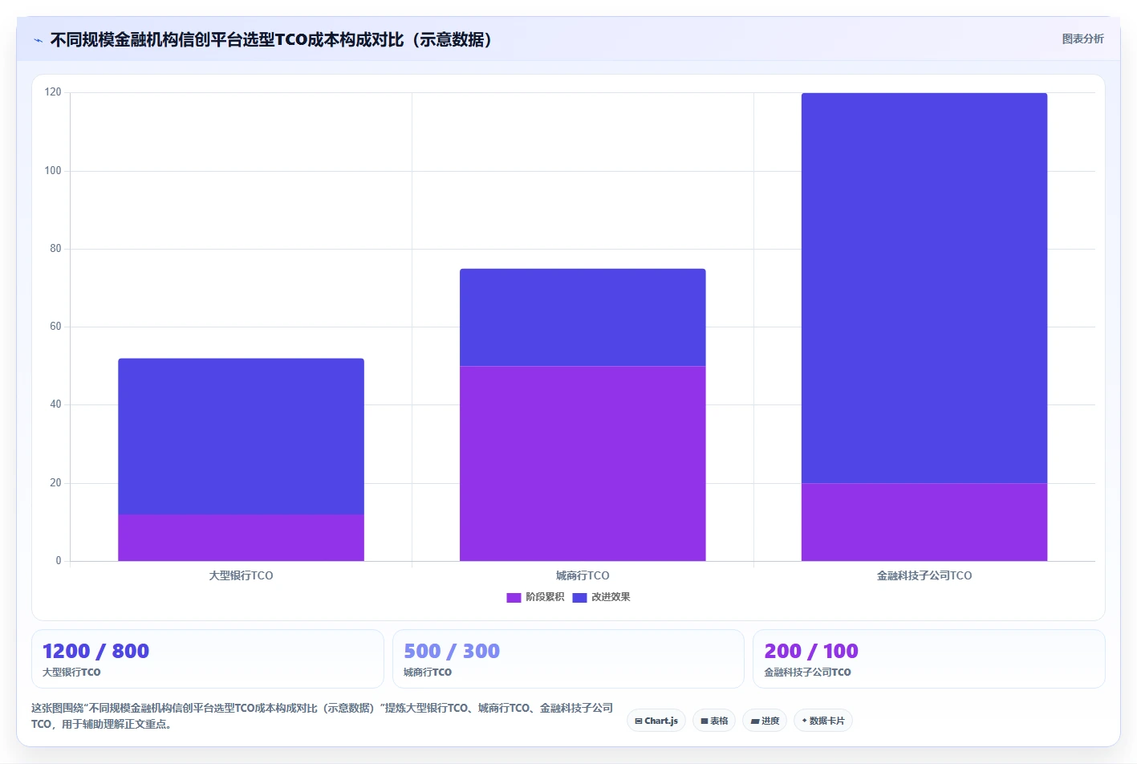Click the 金融科技子公司TCO card caption
The width and height of the screenshot is (1137, 764).
click(807, 673)
